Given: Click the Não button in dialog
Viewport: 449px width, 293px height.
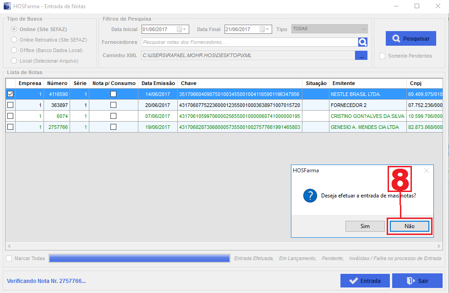Looking at the screenshot, I should [x=409, y=226].
